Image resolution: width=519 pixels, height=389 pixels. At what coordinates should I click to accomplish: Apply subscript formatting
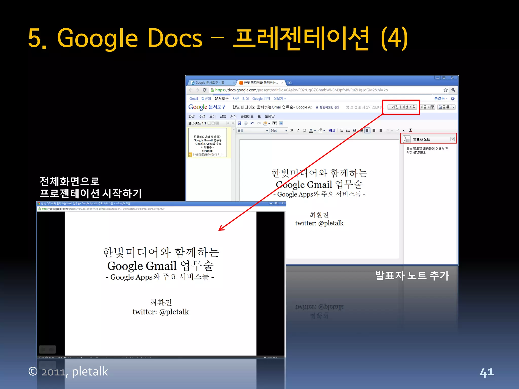[x=404, y=131]
